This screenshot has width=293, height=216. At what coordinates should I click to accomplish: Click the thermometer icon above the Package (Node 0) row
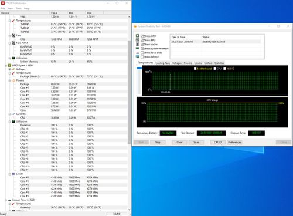click(x=13, y=73)
